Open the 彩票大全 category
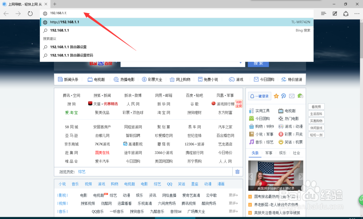 pyautogui.click(x=152, y=80)
